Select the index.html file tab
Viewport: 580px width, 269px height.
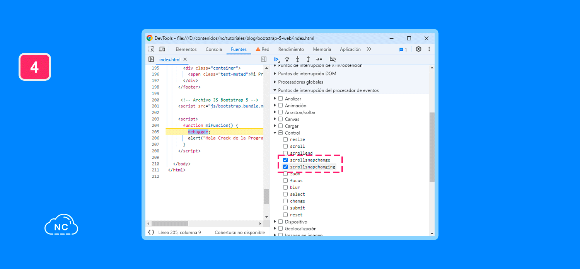click(170, 60)
